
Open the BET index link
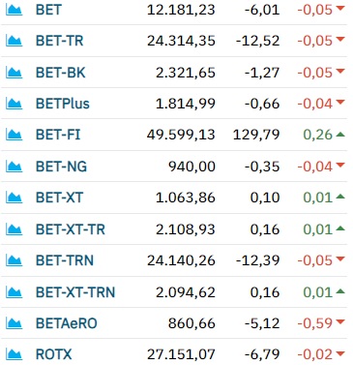point(48,10)
